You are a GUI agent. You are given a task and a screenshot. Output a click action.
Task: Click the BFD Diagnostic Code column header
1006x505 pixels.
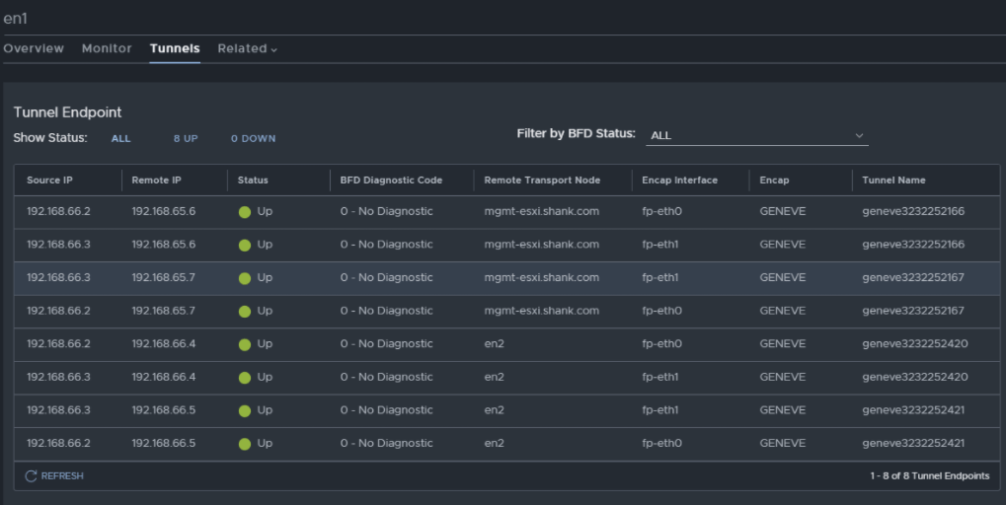click(x=391, y=180)
